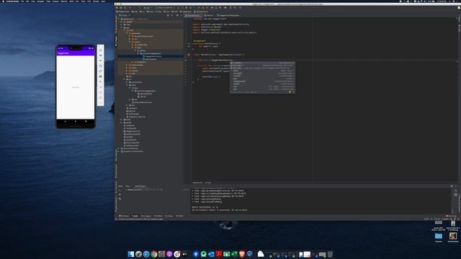Click scroll-from-source target icon in Project panel
The height and width of the screenshot is (259, 461).
[168, 15]
